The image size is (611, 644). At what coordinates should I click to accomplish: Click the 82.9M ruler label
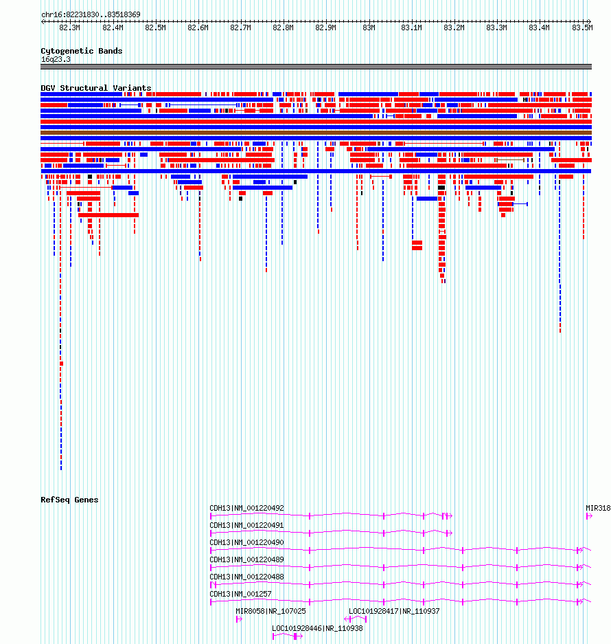pyautogui.click(x=326, y=27)
